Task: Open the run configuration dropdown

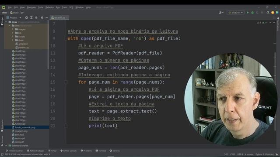Action: click(x=236, y=13)
